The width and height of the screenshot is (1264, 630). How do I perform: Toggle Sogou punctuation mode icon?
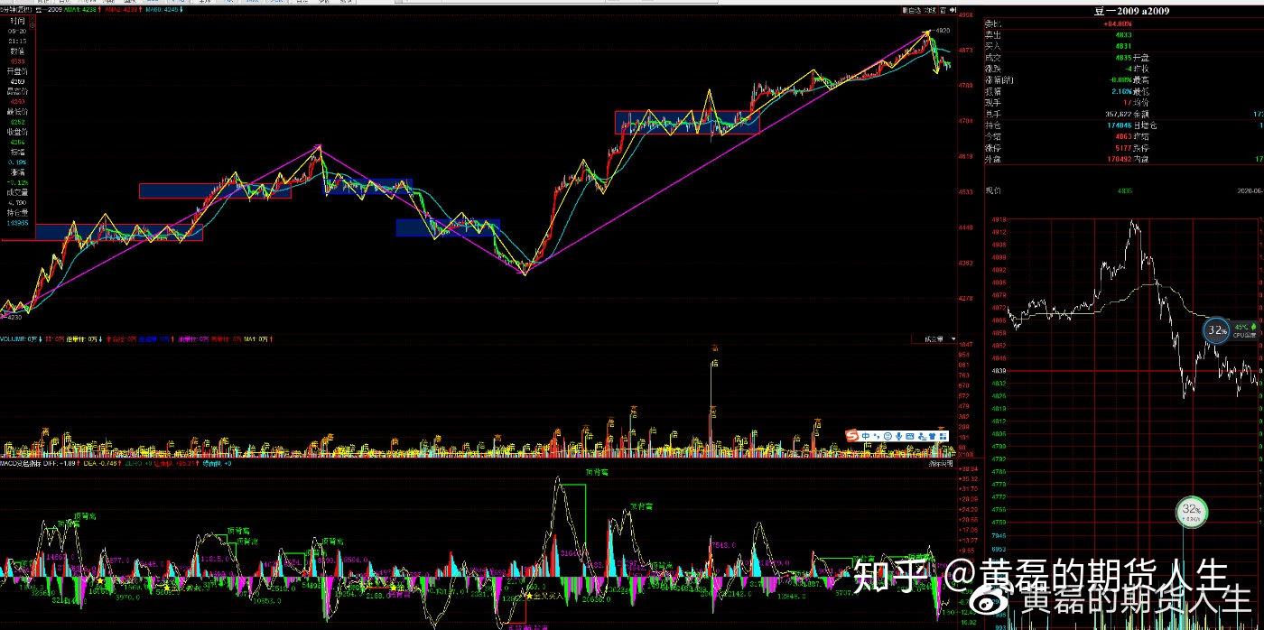point(877,436)
